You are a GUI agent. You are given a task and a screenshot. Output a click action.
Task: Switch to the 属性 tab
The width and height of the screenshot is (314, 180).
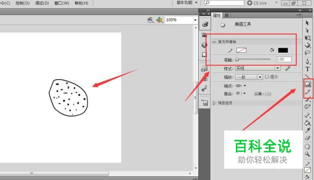tap(217, 15)
